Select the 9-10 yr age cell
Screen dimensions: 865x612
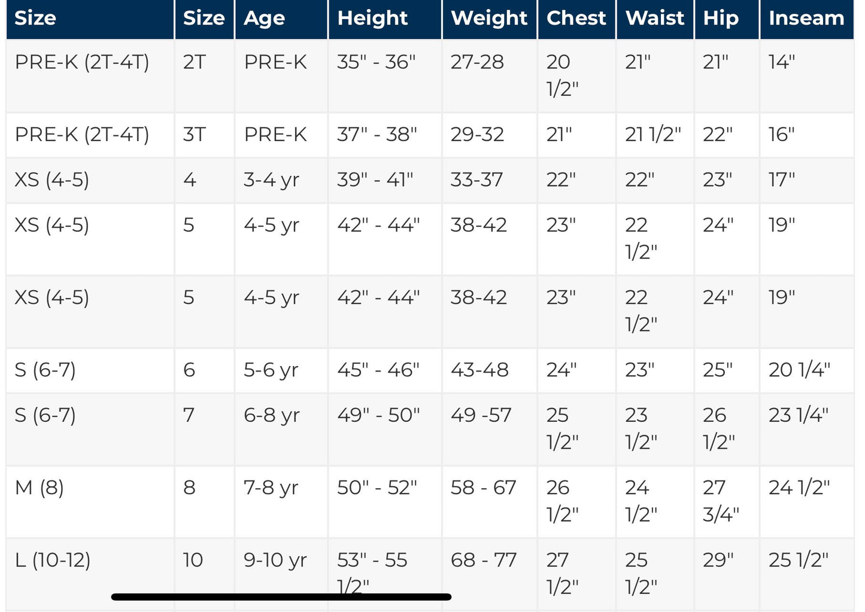[275, 560]
